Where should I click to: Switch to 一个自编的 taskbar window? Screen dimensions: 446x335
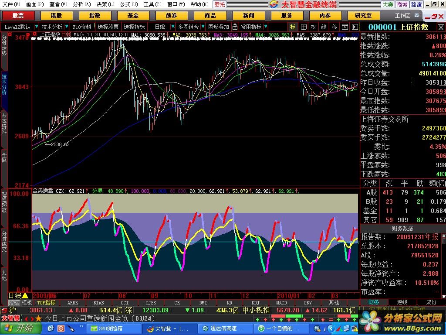[280, 328]
